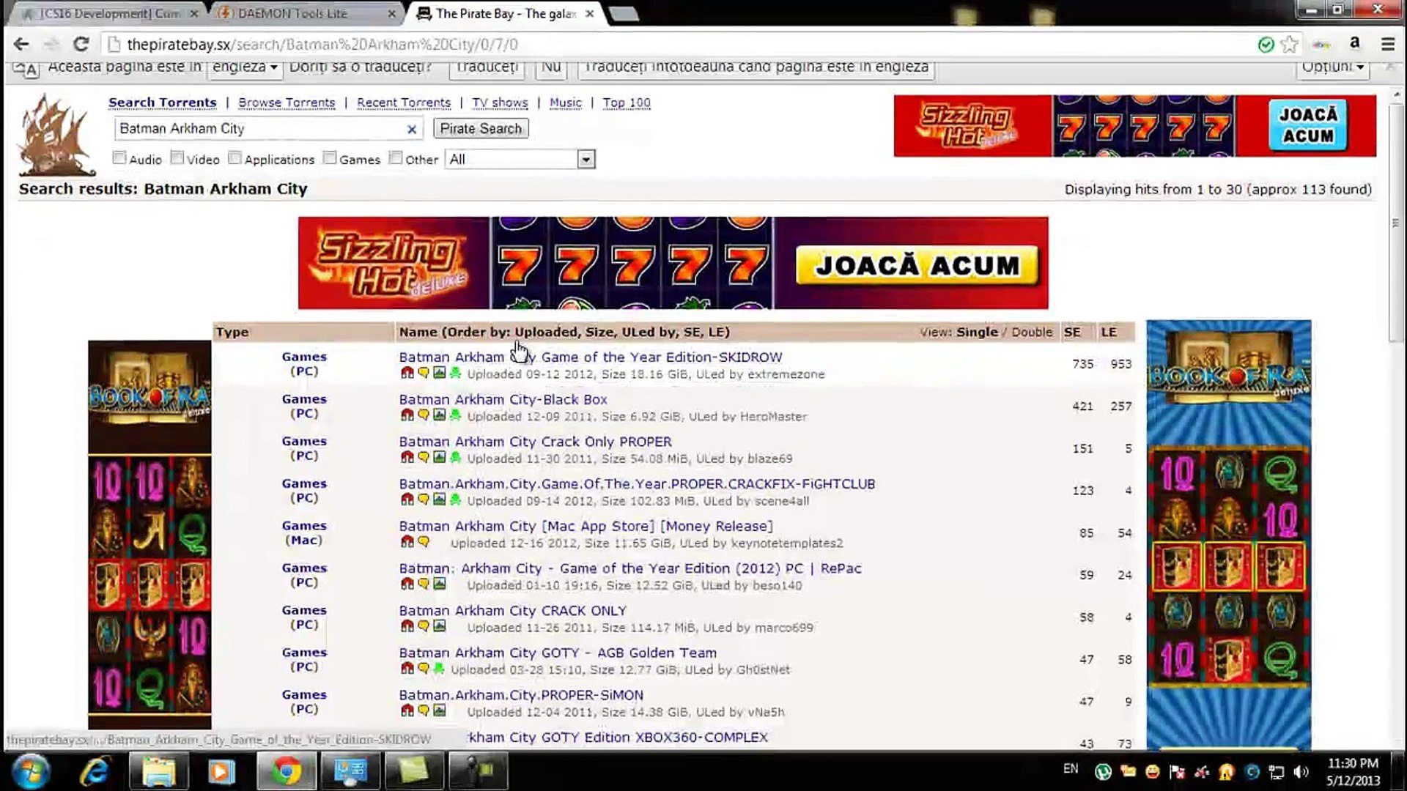
Task: Open a new tab button
Action: coord(624,13)
